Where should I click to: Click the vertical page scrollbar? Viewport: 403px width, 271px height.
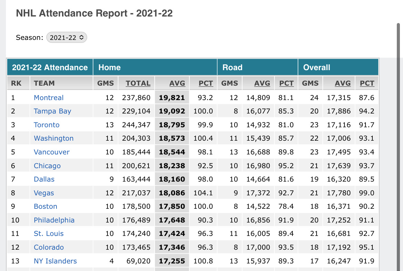click(398, 146)
